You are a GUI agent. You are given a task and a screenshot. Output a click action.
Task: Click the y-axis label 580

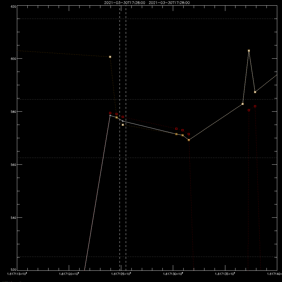pos(14,111)
